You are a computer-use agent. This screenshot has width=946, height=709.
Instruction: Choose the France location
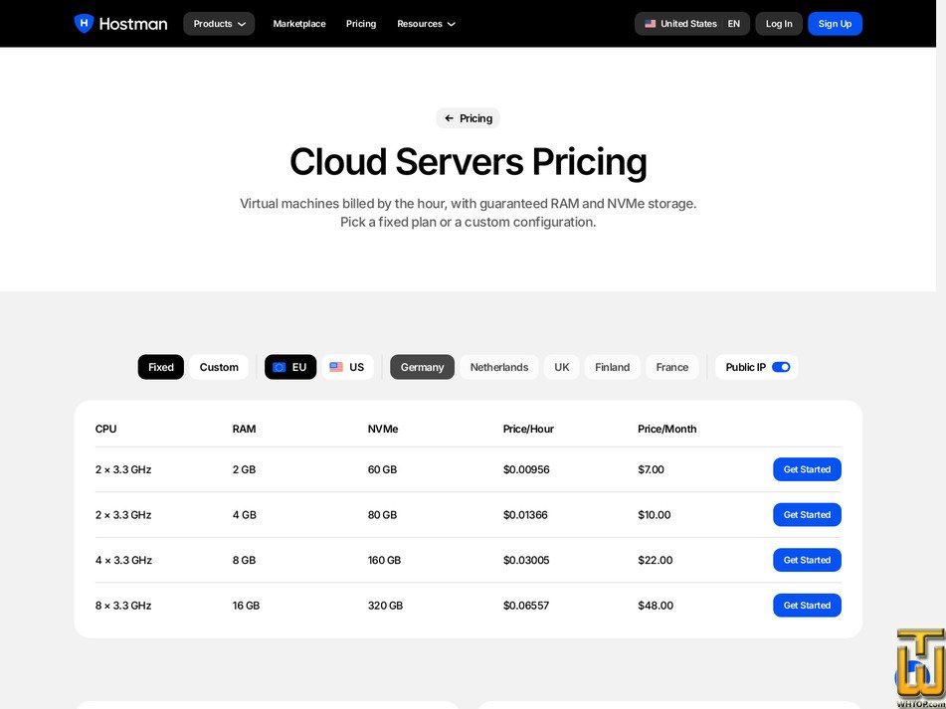[x=672, y=367]
